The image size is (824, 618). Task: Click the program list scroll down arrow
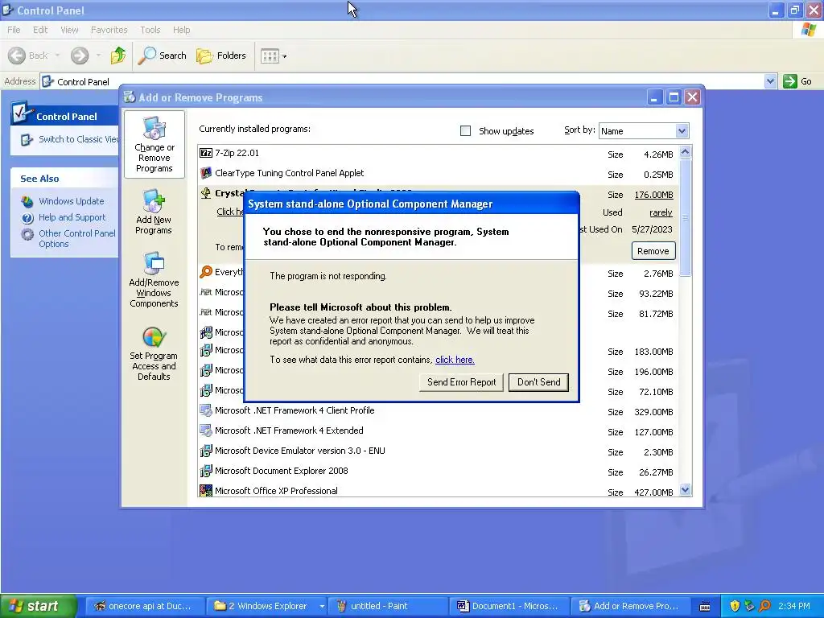click(x=685, y=490)
